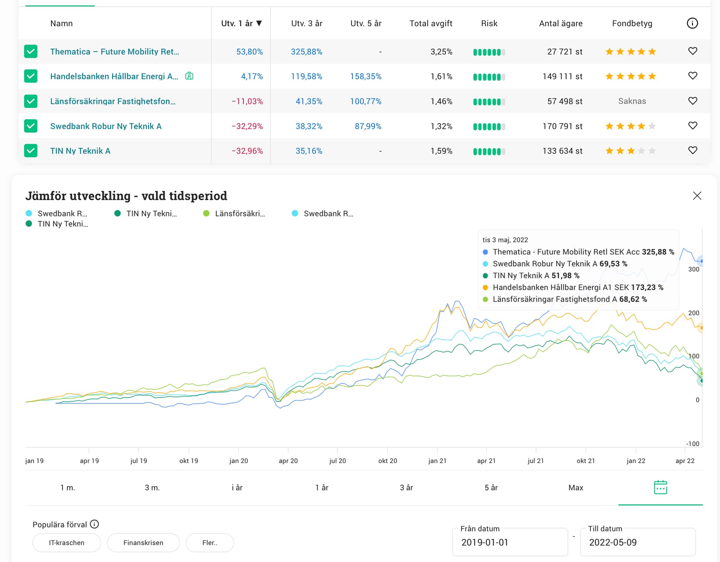720x562 pixels.
Task: Click Handelsbanken fund's green badge icon
Action: coord(189,76)
